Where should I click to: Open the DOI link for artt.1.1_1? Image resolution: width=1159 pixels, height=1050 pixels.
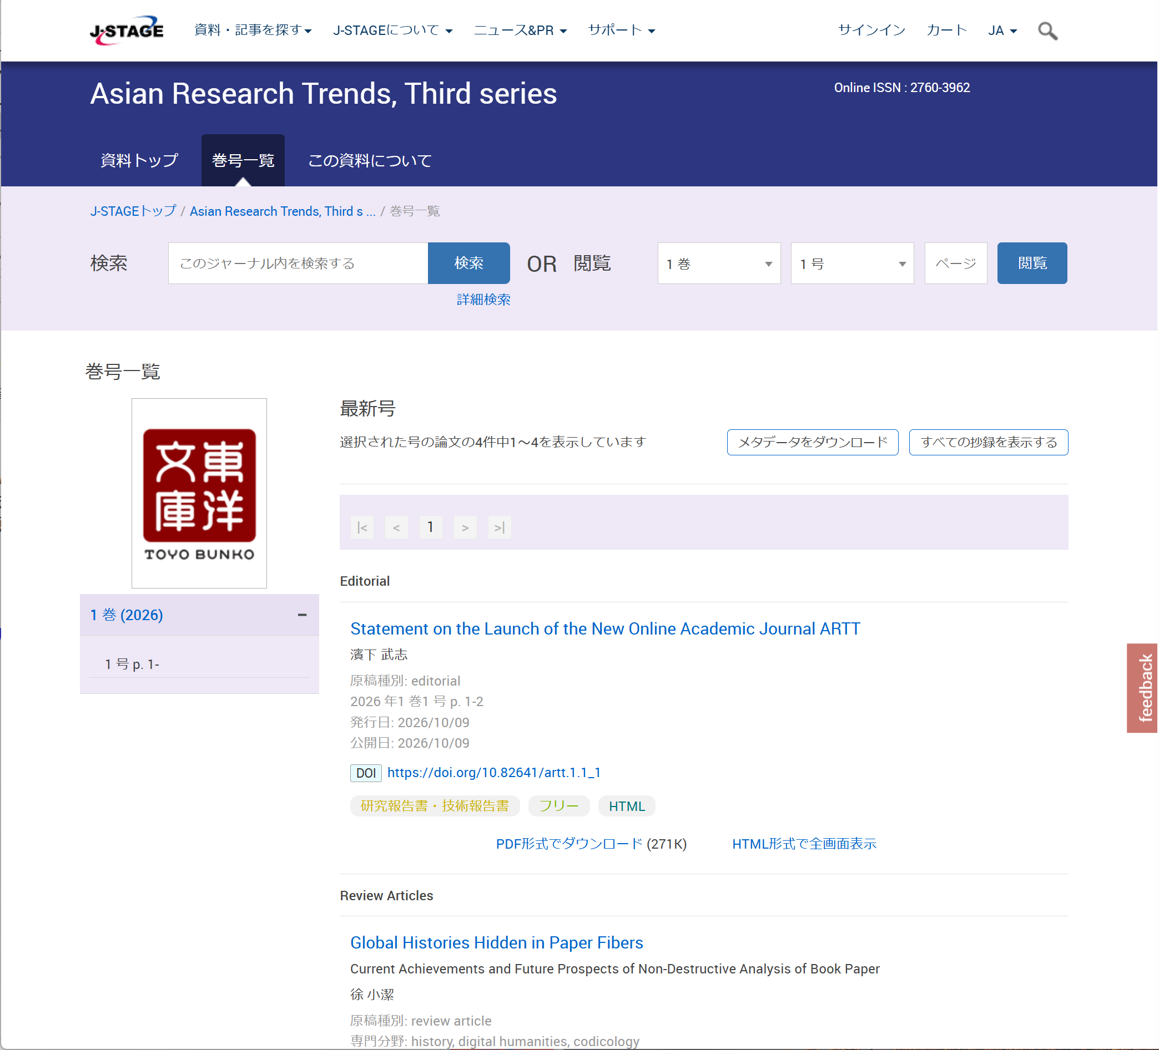(x=494, y=773)
